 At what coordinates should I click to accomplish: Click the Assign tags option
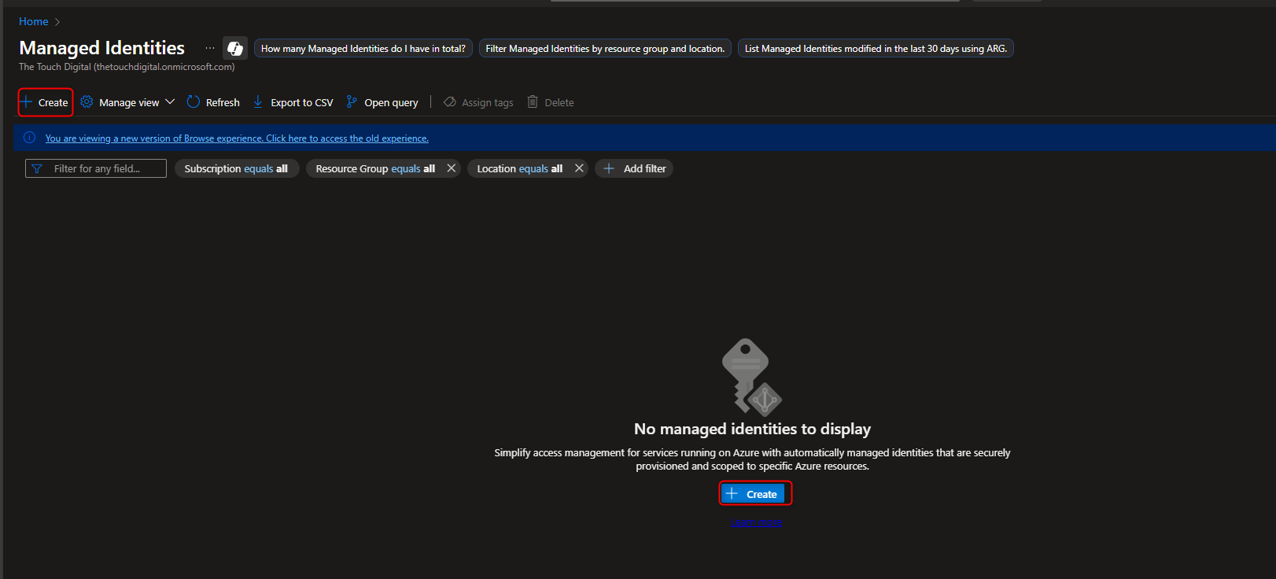point(478,102)
